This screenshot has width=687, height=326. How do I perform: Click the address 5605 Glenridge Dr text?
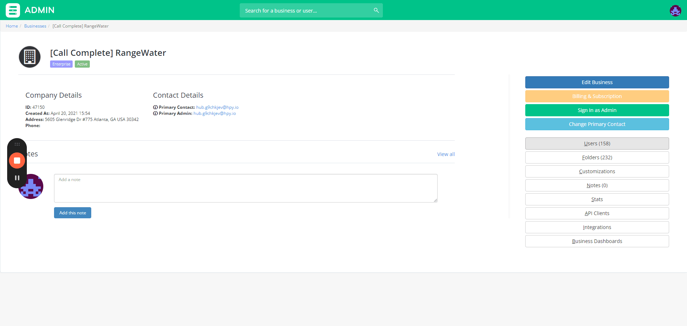[82, 120]
